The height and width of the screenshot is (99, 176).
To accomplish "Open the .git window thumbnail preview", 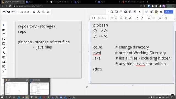I will pos(16,88).
